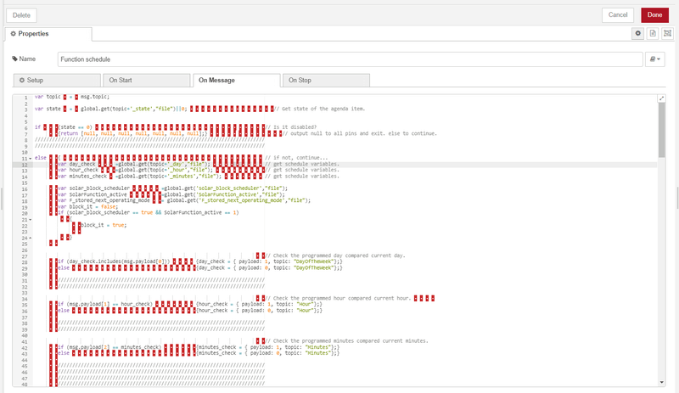Expand code editor to full screen

(x=661, y=98)
